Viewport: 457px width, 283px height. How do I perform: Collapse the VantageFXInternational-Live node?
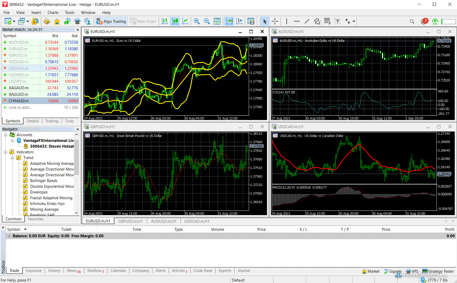click(x=13, y=141)
